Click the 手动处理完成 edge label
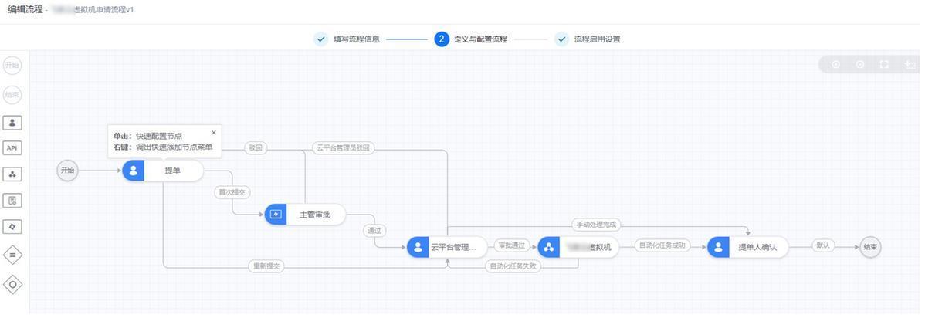The height and width of the screenshot is (318, 925). pos(596,225)
